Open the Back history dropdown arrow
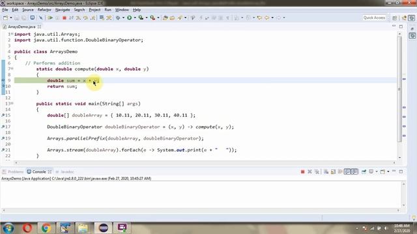The height and width of the screenshot is (234, 417). coord(272,18)
